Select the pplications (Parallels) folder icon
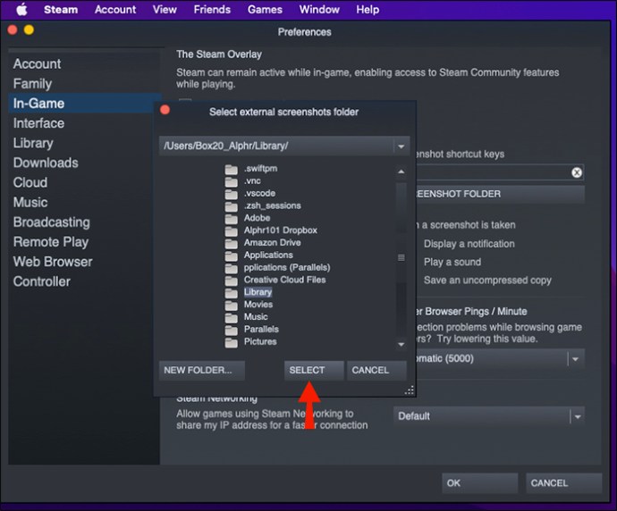617x511 pixels. [x=231, y=268]
